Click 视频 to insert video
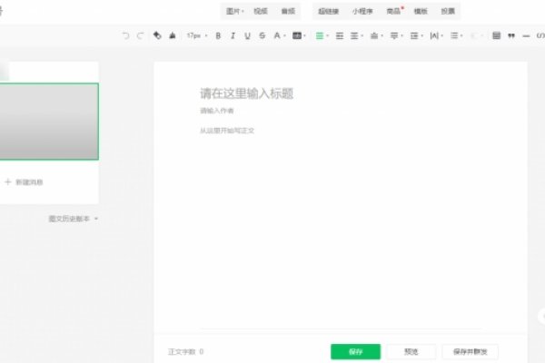This screenshot has height=363, width=545. [261, 11]
